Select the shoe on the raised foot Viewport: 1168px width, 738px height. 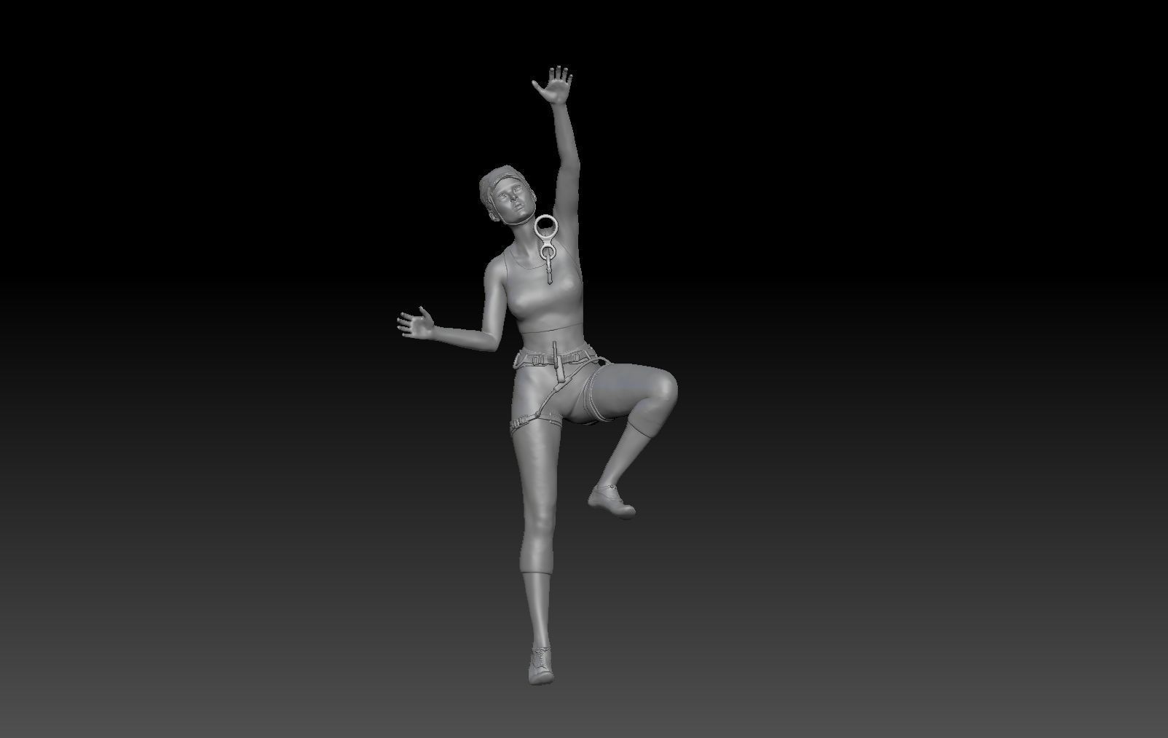tap(610, 500)
